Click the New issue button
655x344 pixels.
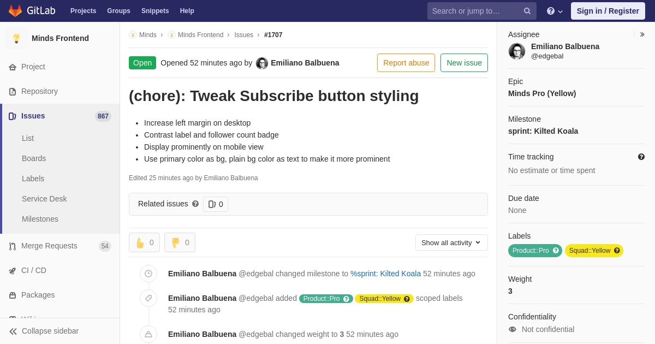point(464,63)
